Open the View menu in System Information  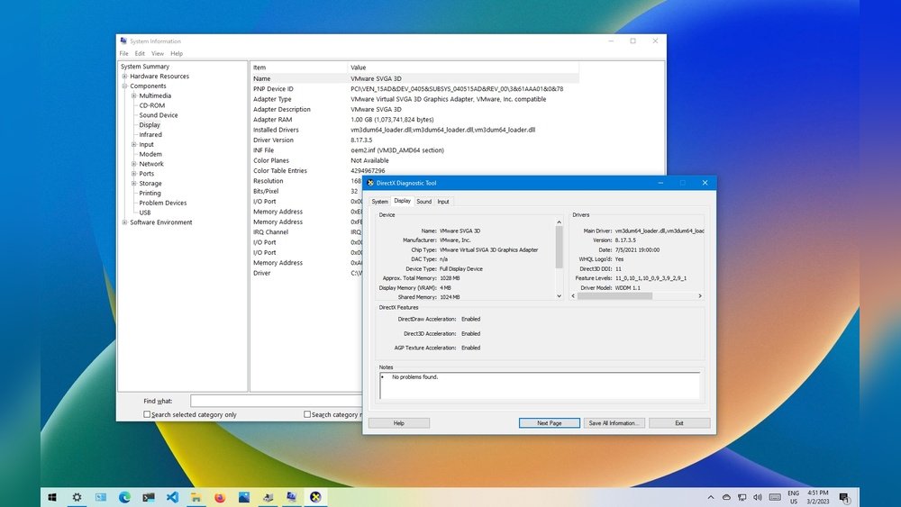coord(157,53)
